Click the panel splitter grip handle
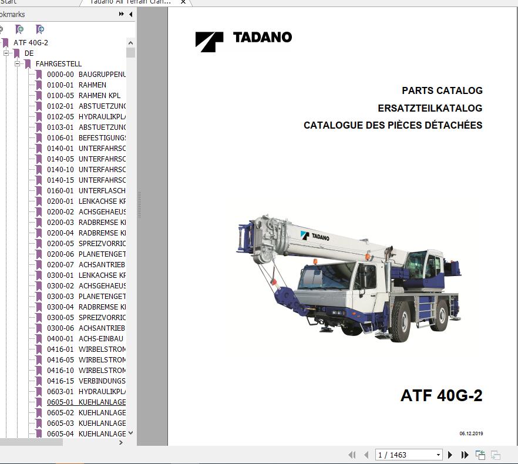The height and width of the screenshot is (464, 518). 139,204
